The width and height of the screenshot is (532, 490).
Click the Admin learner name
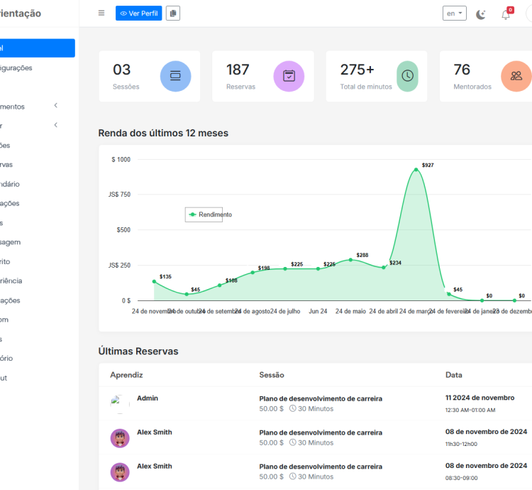click(148, 398)
